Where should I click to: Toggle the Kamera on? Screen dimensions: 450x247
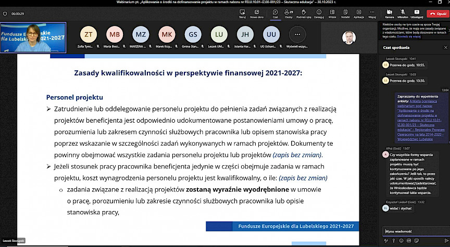(x=390, y=14)
